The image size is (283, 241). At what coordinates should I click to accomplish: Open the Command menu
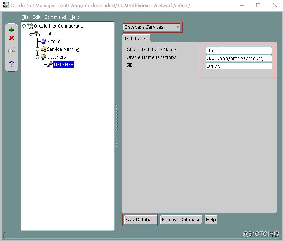click(55, 17)
